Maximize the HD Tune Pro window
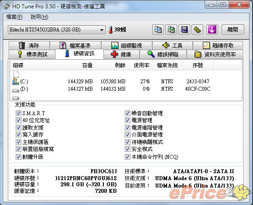This screenshot has height=205, width=253. 223,4
